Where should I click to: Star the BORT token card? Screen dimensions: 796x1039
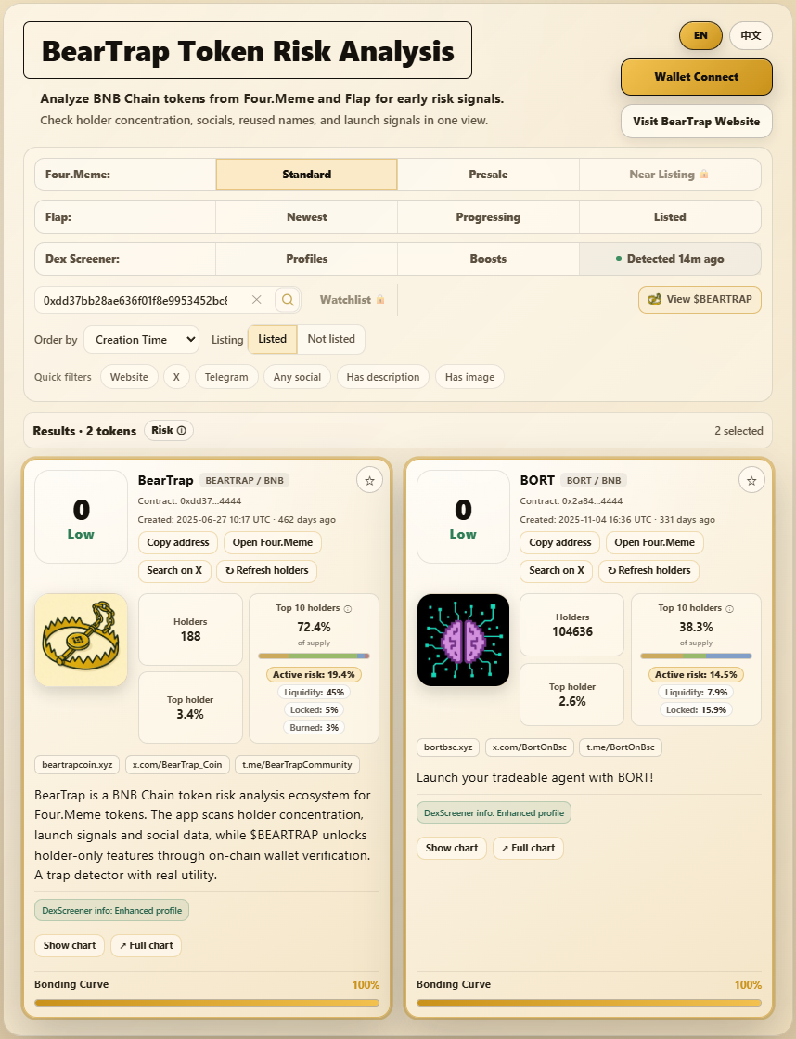(x=751, y=480)
